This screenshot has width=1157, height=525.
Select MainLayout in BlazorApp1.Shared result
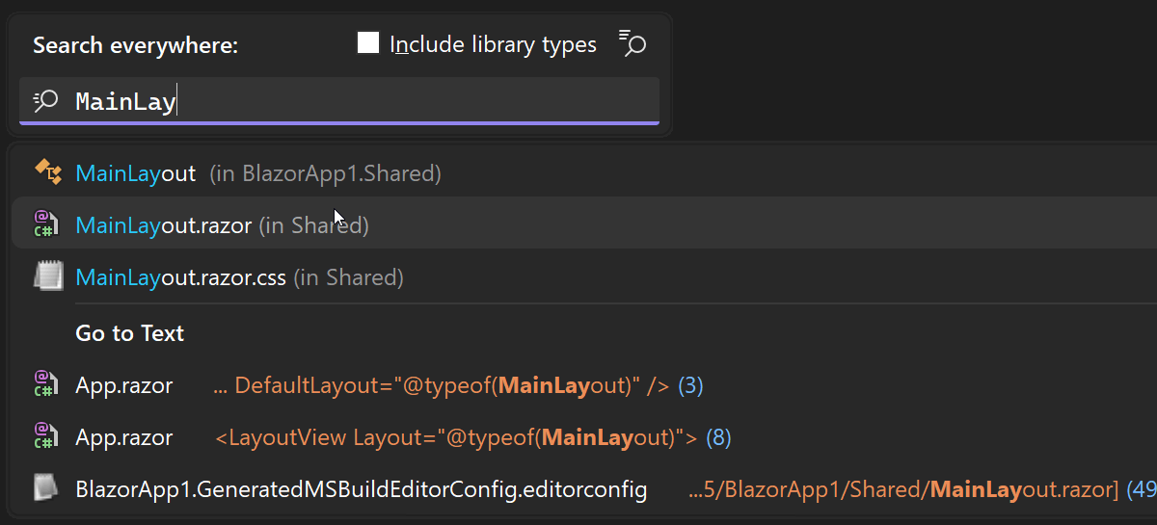coord(258,173)
